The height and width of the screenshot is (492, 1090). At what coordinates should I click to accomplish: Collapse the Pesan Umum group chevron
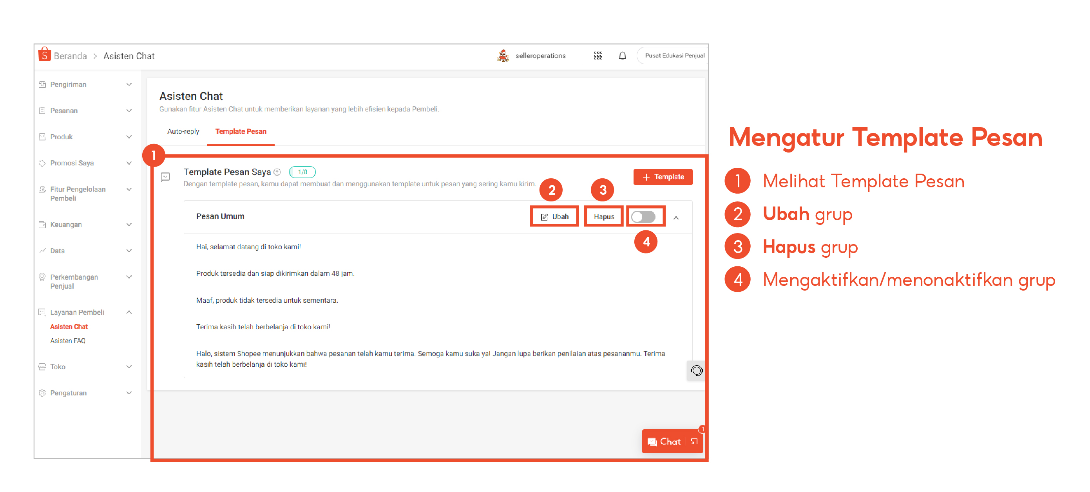coord(676,218)
